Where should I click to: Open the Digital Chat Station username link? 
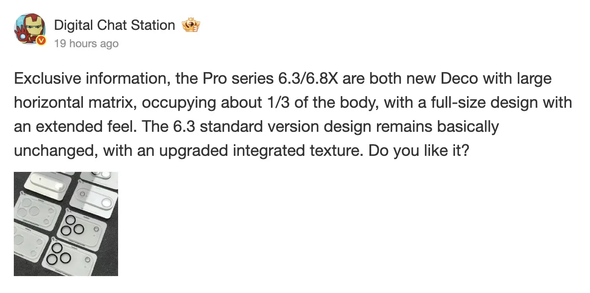coord(115,25)
